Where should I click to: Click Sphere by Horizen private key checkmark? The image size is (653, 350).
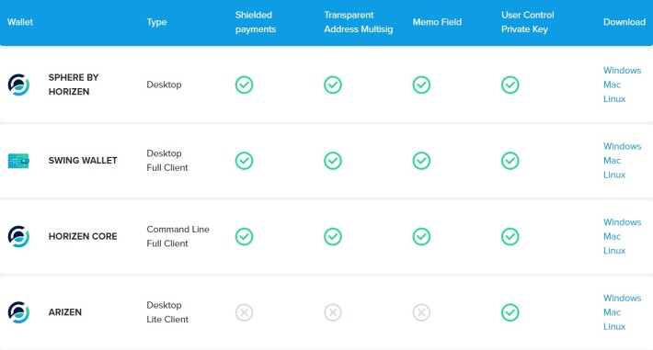510,85
